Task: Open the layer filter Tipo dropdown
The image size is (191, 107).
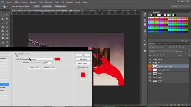Action: 156,47
